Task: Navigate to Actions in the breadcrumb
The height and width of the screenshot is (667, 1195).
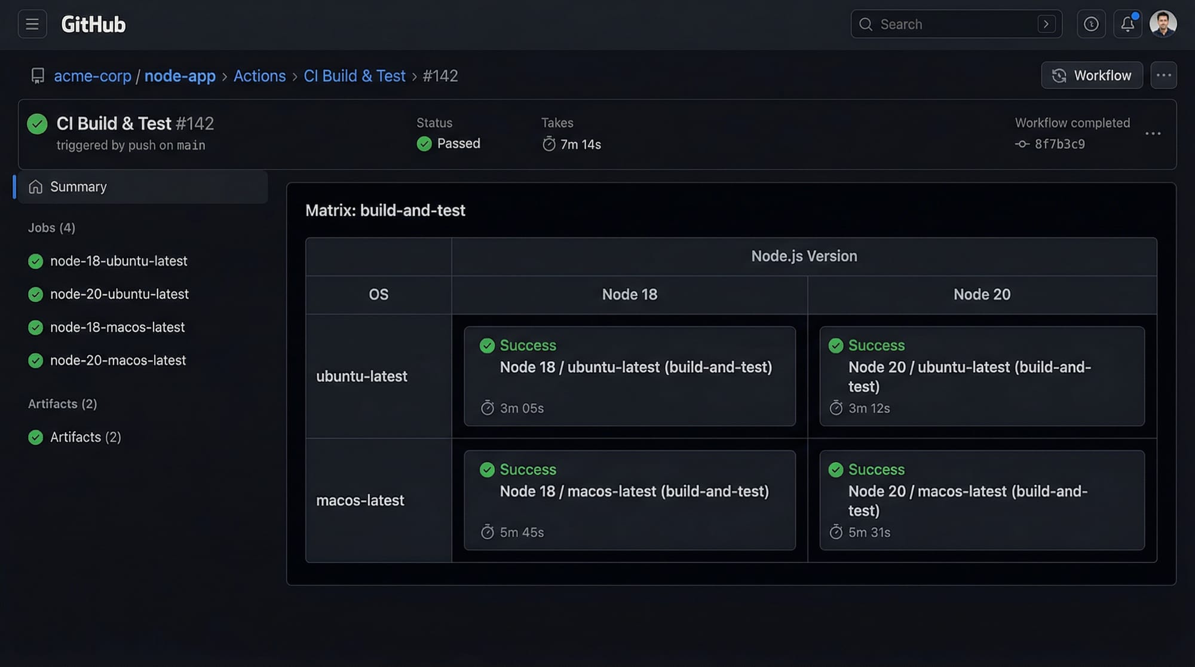Action: pos(259,76)
